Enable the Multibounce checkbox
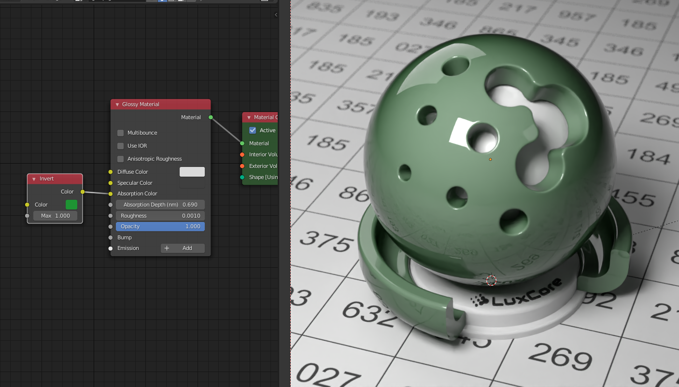 pos(121,133)
